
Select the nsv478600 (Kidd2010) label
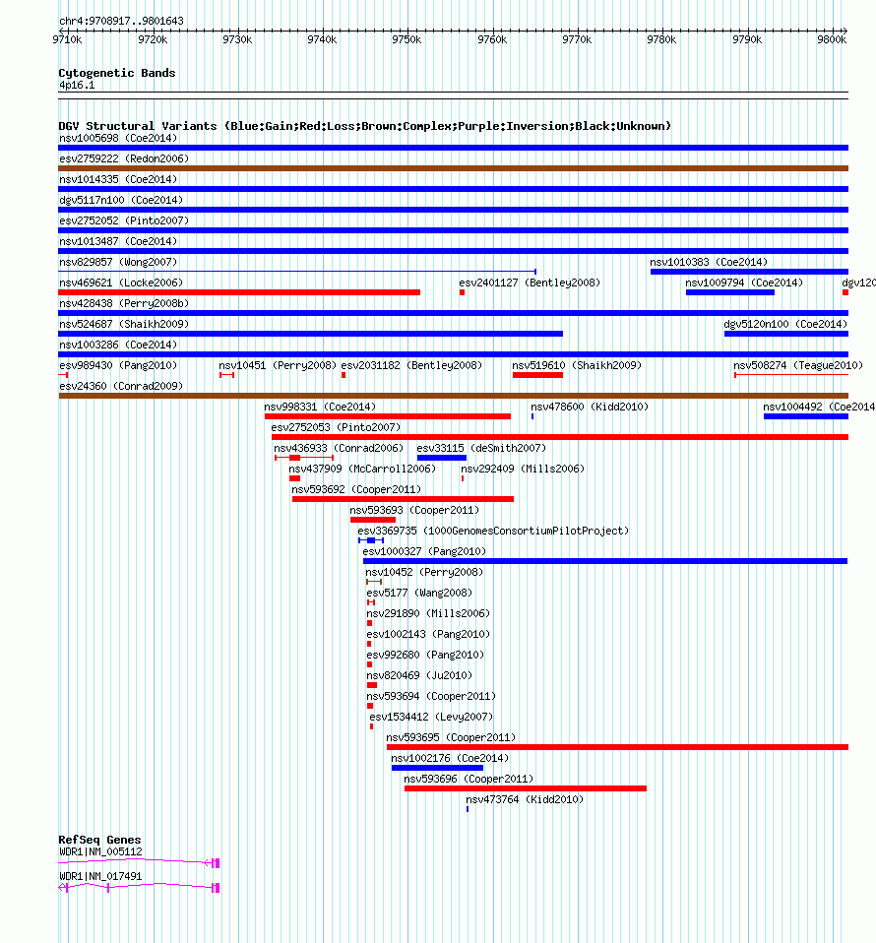[590, 408]
